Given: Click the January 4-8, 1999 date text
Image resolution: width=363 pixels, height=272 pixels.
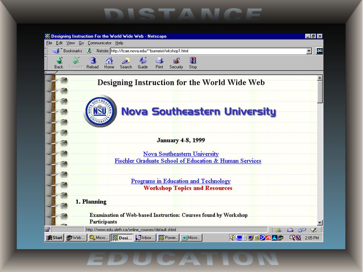Looking at the screenshot, I should 181,140.
